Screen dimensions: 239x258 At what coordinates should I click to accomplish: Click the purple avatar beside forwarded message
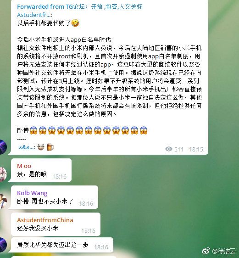pyautogui.click(x=3, y=147)
